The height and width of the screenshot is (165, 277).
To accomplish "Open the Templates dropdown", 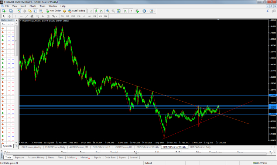I will [x=154, y=11].
